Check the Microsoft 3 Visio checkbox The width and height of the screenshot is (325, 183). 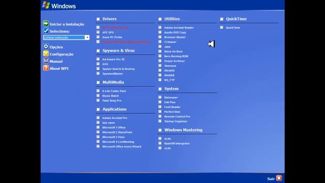(98, 137)
